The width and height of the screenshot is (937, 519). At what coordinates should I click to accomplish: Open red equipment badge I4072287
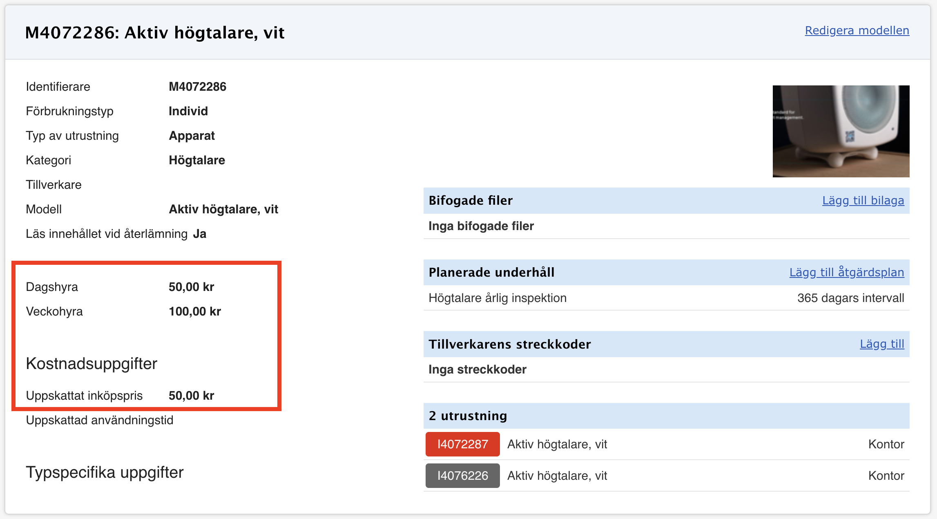tap(462, 444)
